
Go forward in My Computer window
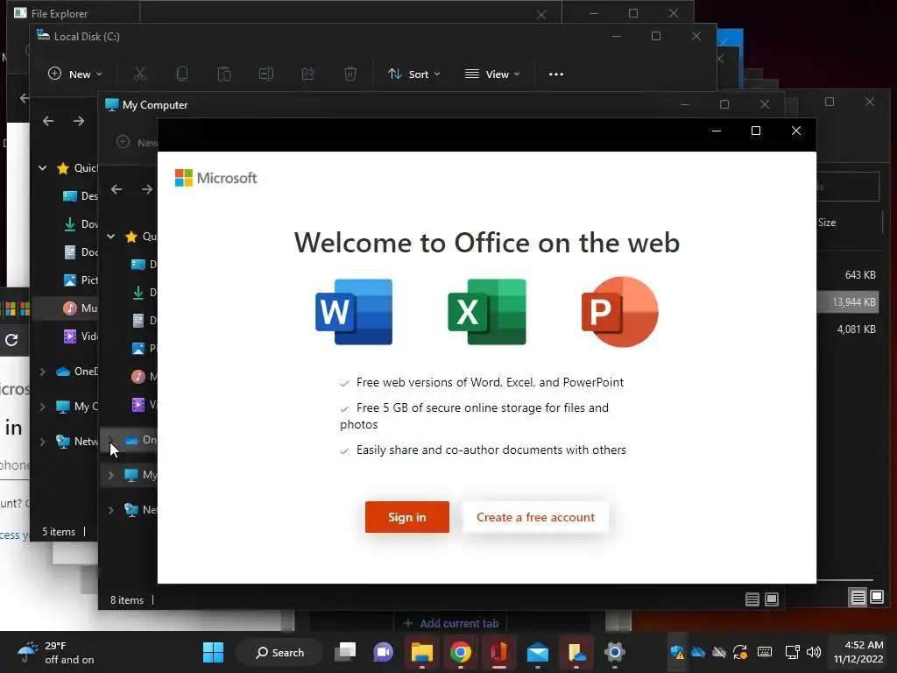pyautogui.click(x=147, y=189)
